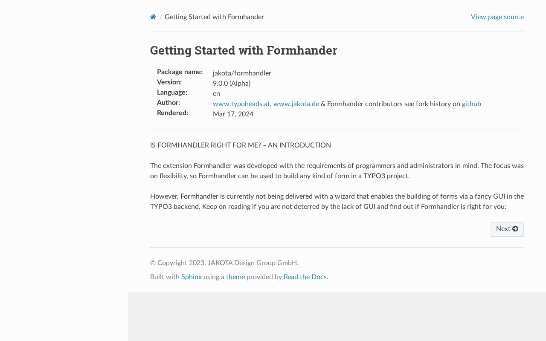This screenshot has width=546, height=341.
Task: Visit the www.typoheads.at author link
Action: tap(241, 104)
